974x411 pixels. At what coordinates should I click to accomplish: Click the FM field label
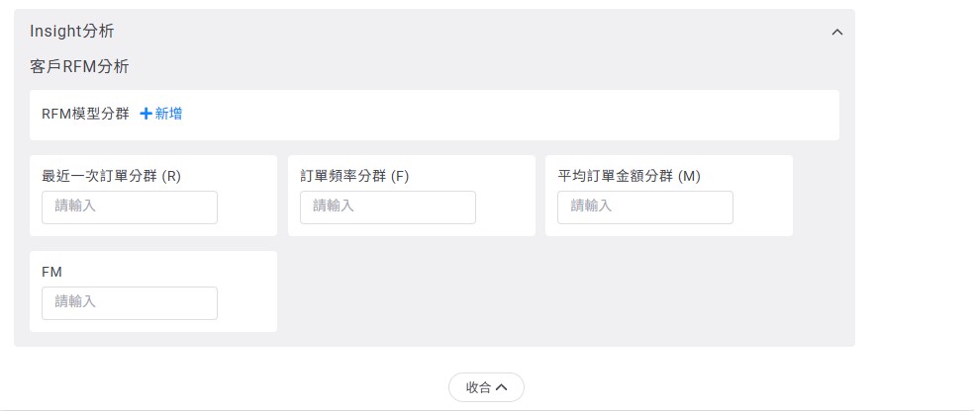tap(51, 271)
